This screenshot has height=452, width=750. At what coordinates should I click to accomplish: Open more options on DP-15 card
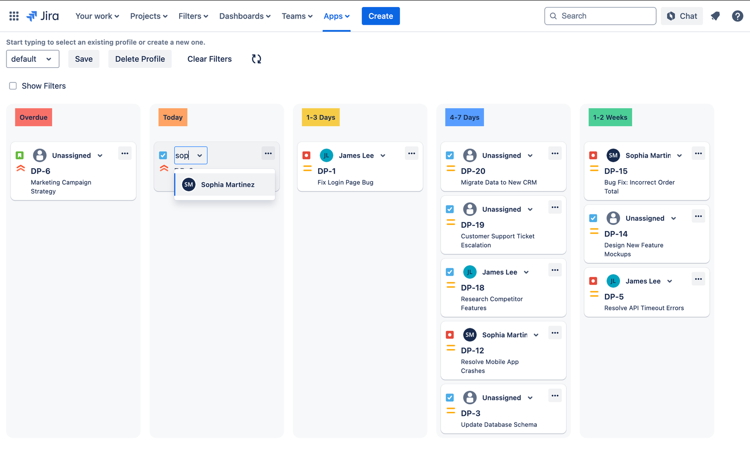click(698, 154)
